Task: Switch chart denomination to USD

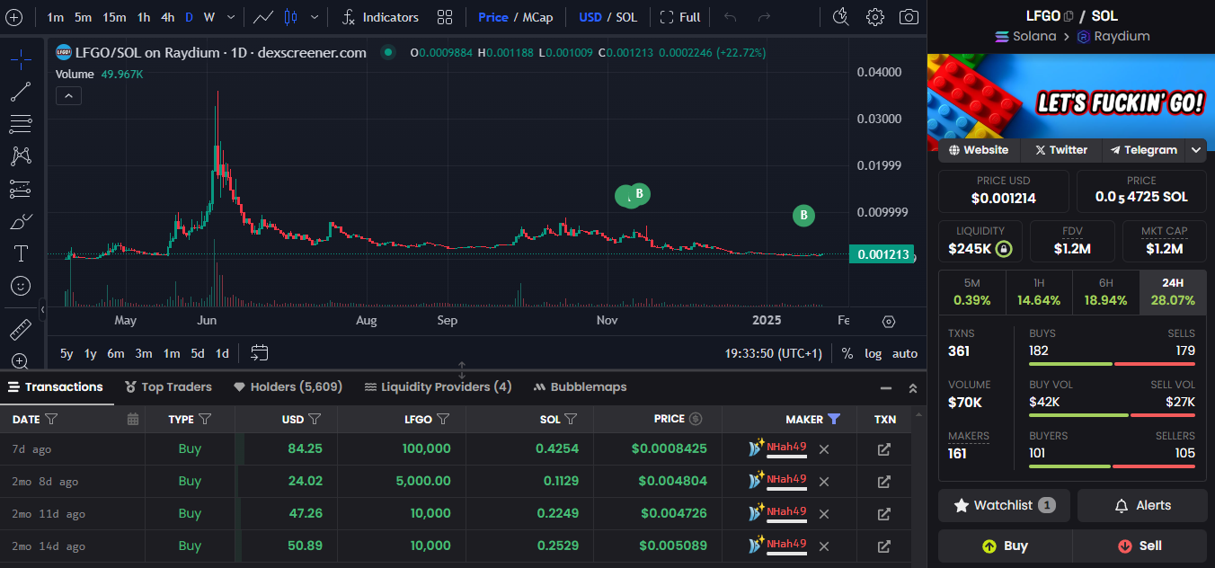Action: [590, 17]
